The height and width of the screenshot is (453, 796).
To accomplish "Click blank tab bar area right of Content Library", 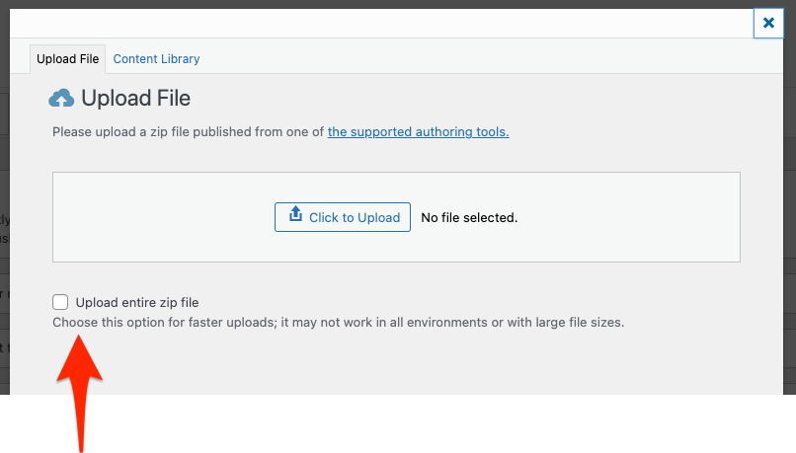I will coord(474,59).
